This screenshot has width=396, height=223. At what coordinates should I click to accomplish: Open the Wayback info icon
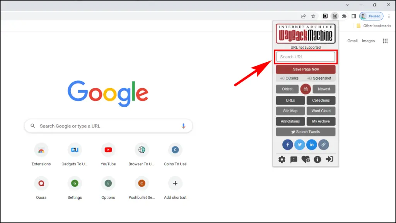(317, 160)
